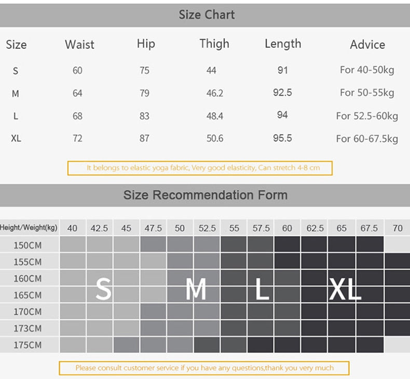Click the elastic yoga fabric note box
This screenshot has width=410, height=379.
pos(200,168)
